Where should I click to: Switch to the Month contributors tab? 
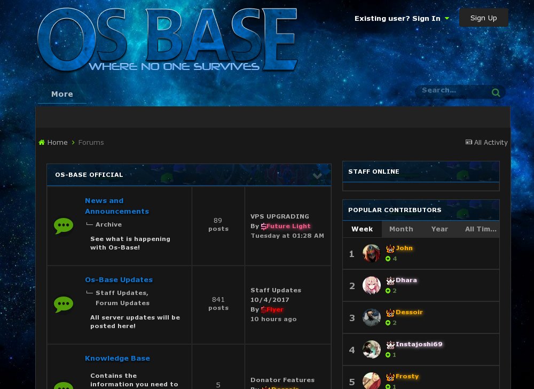pos(401,229)
